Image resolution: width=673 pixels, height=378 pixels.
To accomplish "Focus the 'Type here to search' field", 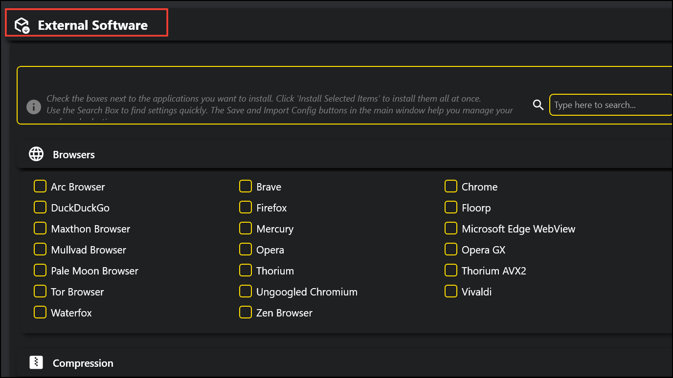I will [x=611, y=105].
